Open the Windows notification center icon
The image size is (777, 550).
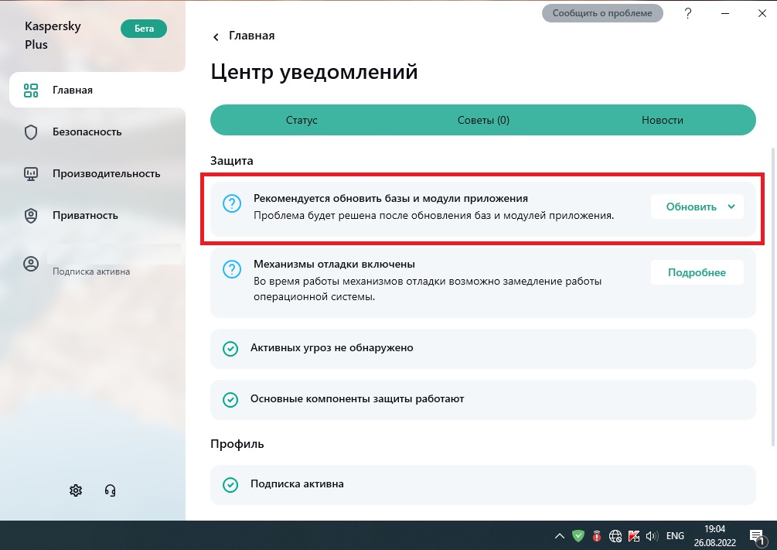click(x=756, y=535)
